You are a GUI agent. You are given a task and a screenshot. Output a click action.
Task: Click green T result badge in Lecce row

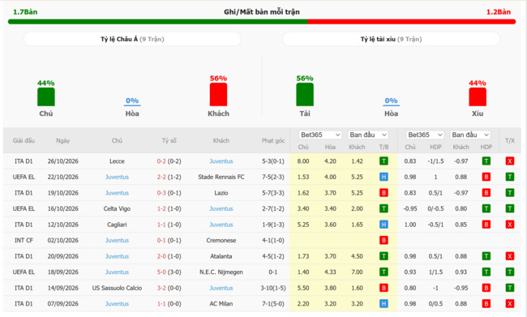(x=383, y=161)
